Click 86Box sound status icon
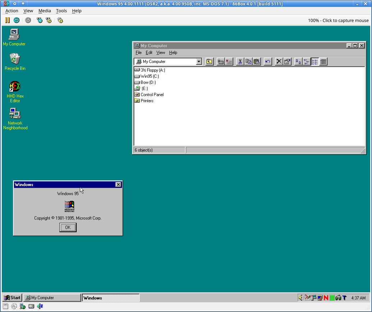 [x=40, y=306]
